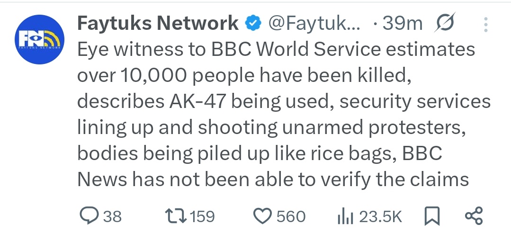511x233 pixels.
Task: Bookmark this post
Action: (431, 216)
